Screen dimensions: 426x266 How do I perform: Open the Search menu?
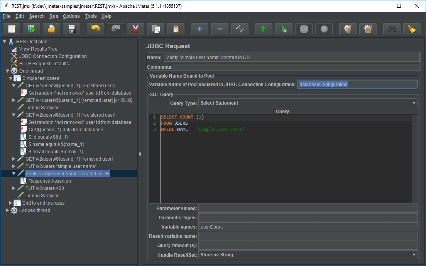(37, 16)
